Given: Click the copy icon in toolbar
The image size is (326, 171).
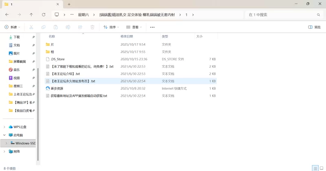Looking at the screenshot, I should [x=43, y=27].
